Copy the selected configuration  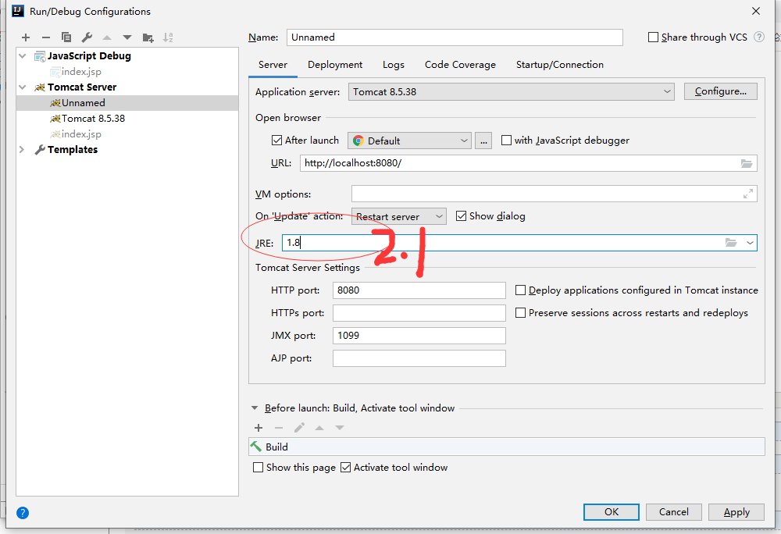coord(66,37)
